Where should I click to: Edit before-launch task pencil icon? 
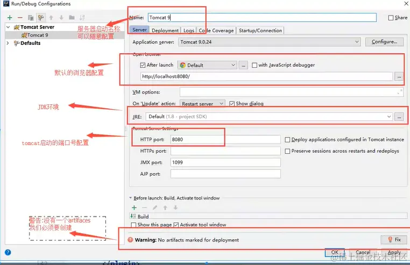[155, 207]
